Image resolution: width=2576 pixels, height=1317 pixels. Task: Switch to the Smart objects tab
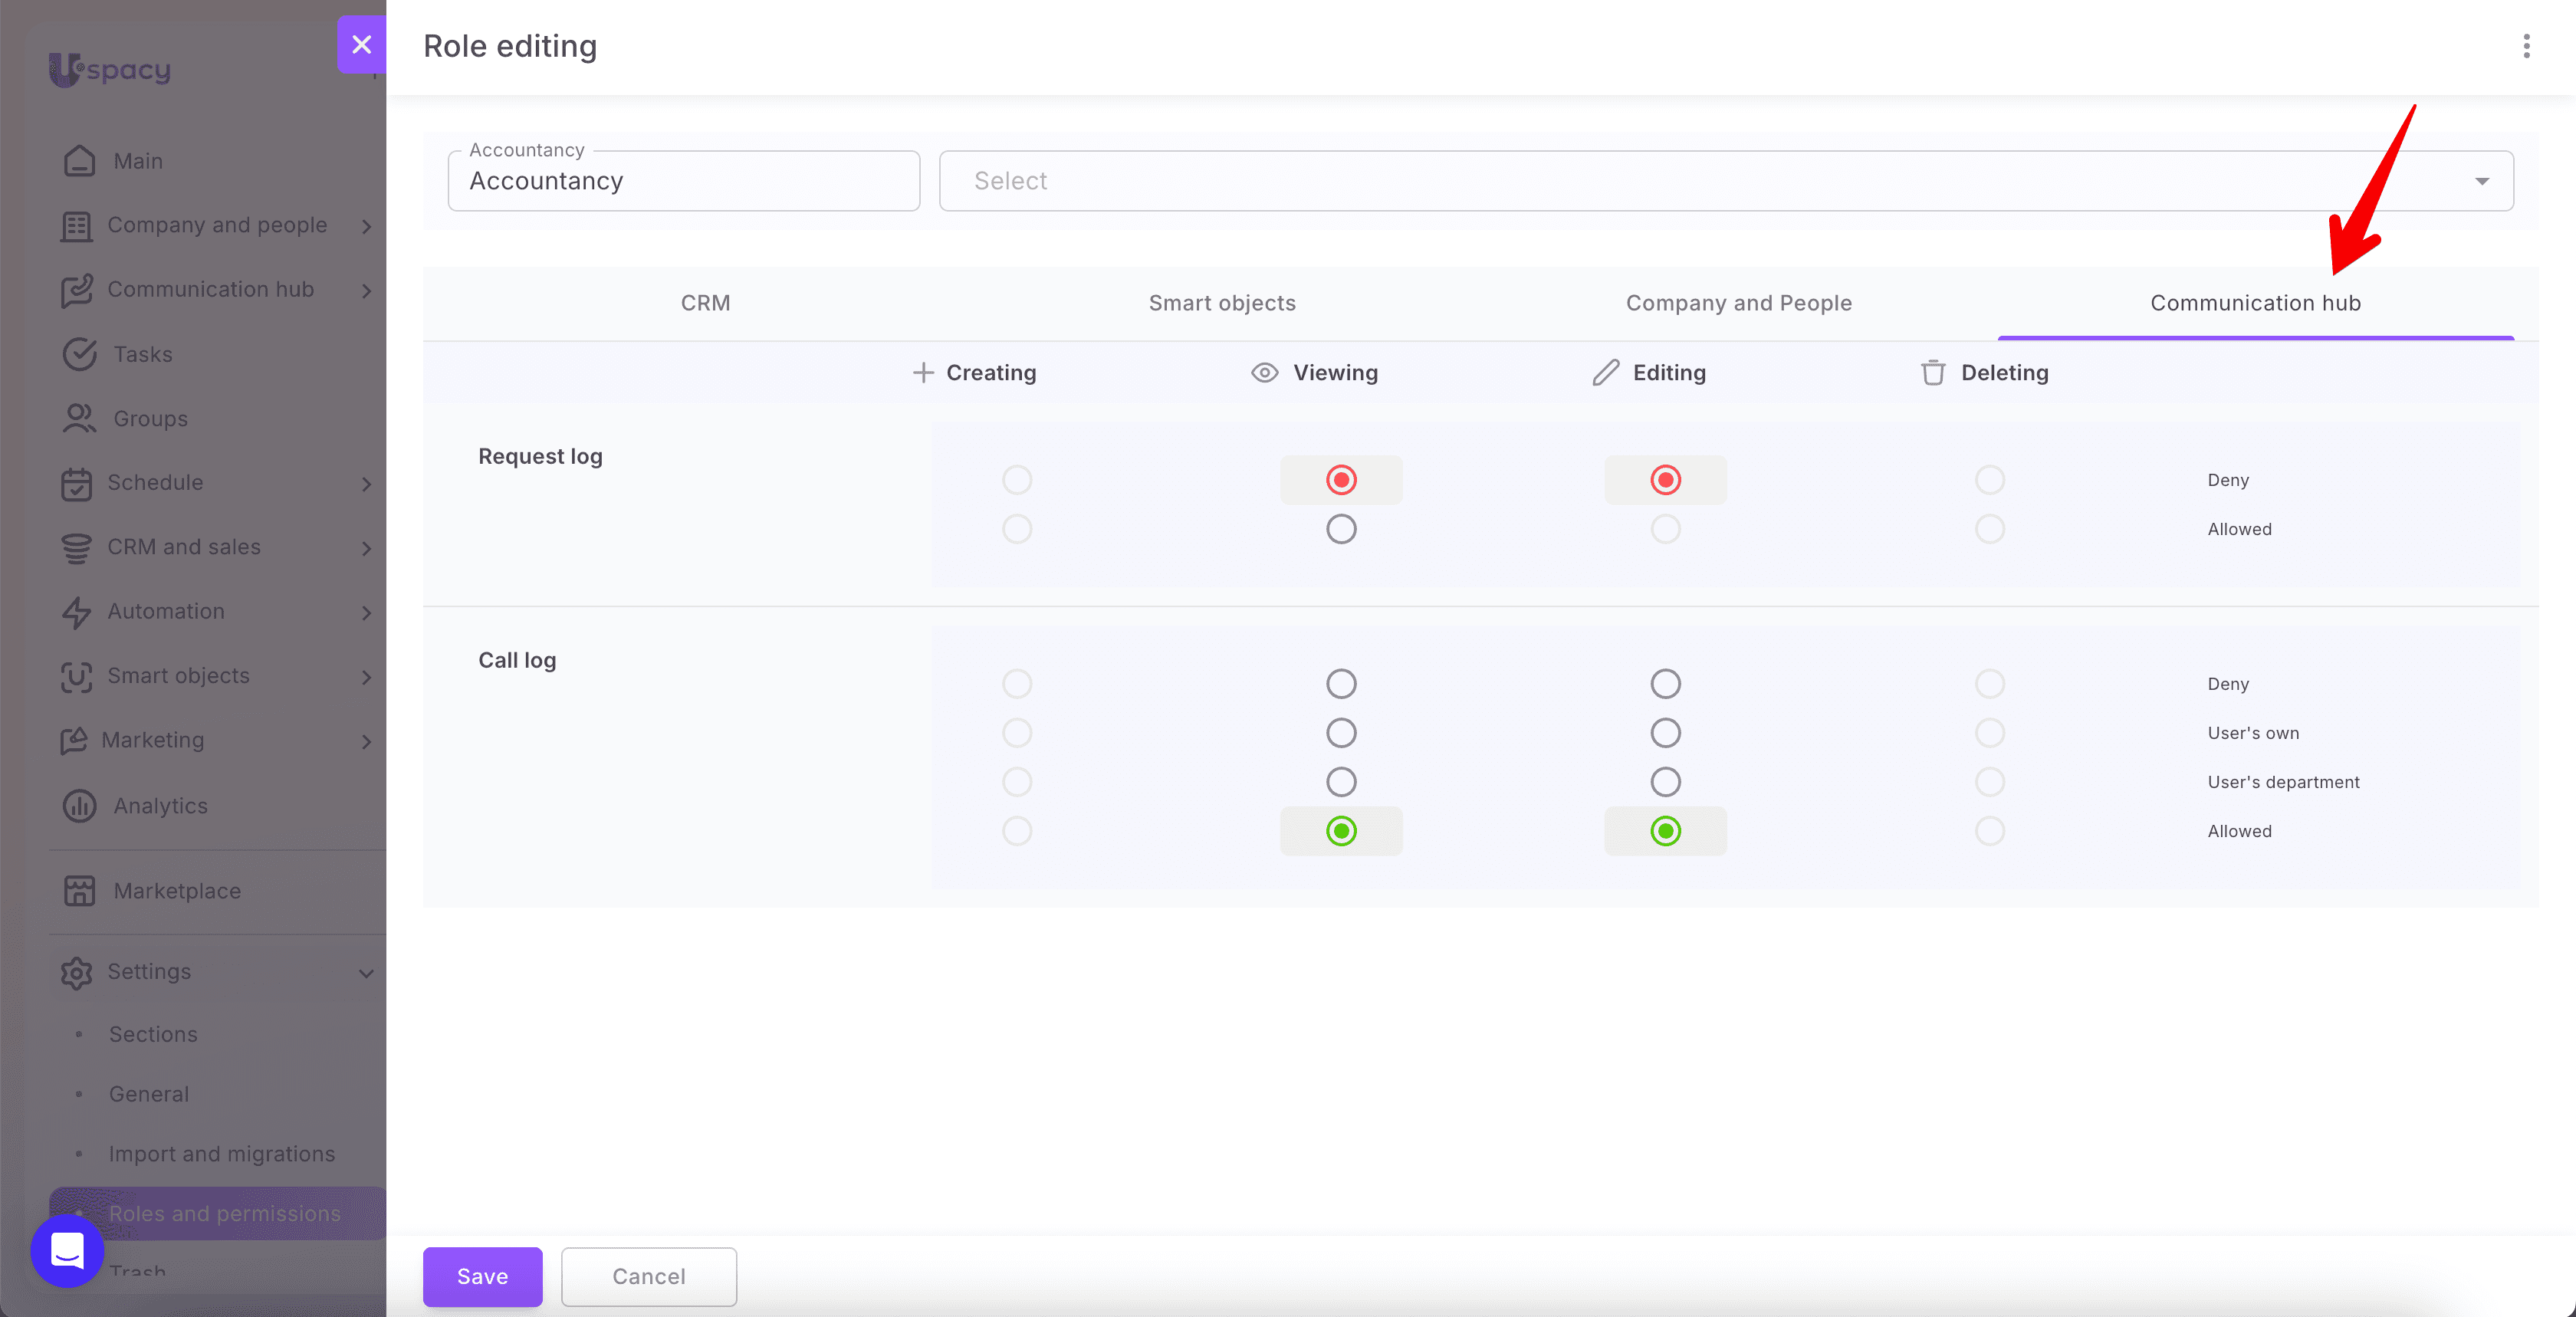point(1222,303)
